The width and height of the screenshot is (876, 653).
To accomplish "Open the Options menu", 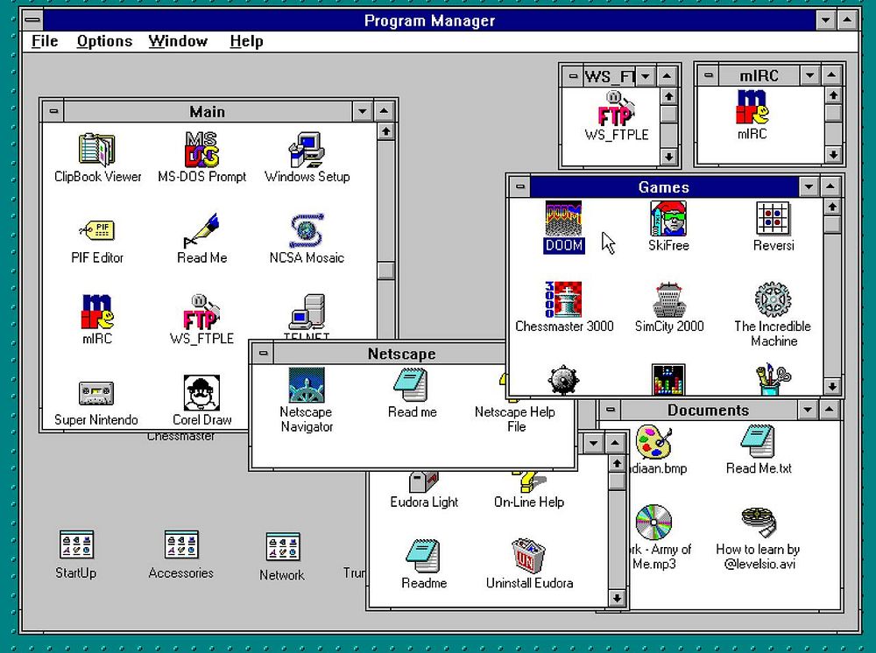I will point(104,41).
